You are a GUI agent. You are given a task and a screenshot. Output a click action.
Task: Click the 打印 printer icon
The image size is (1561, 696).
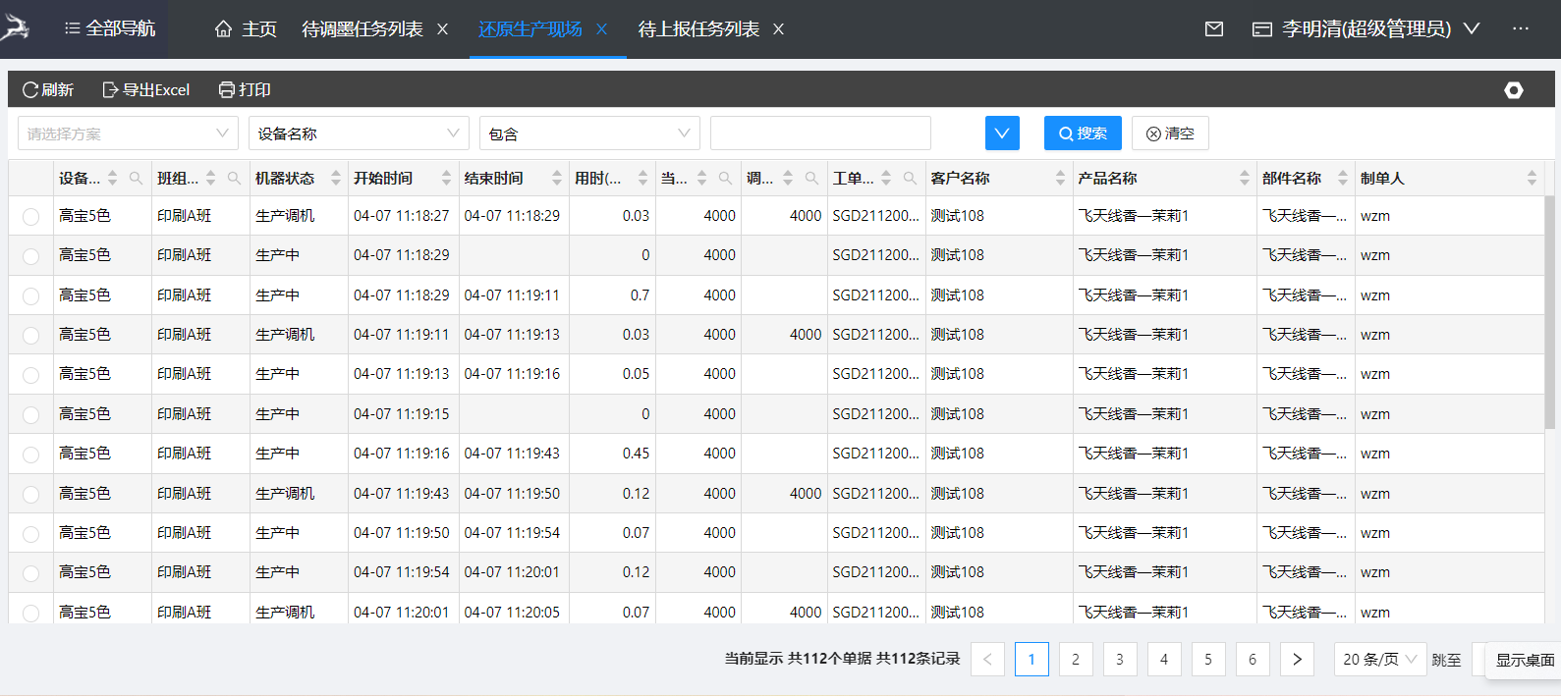tap(227, 90)
